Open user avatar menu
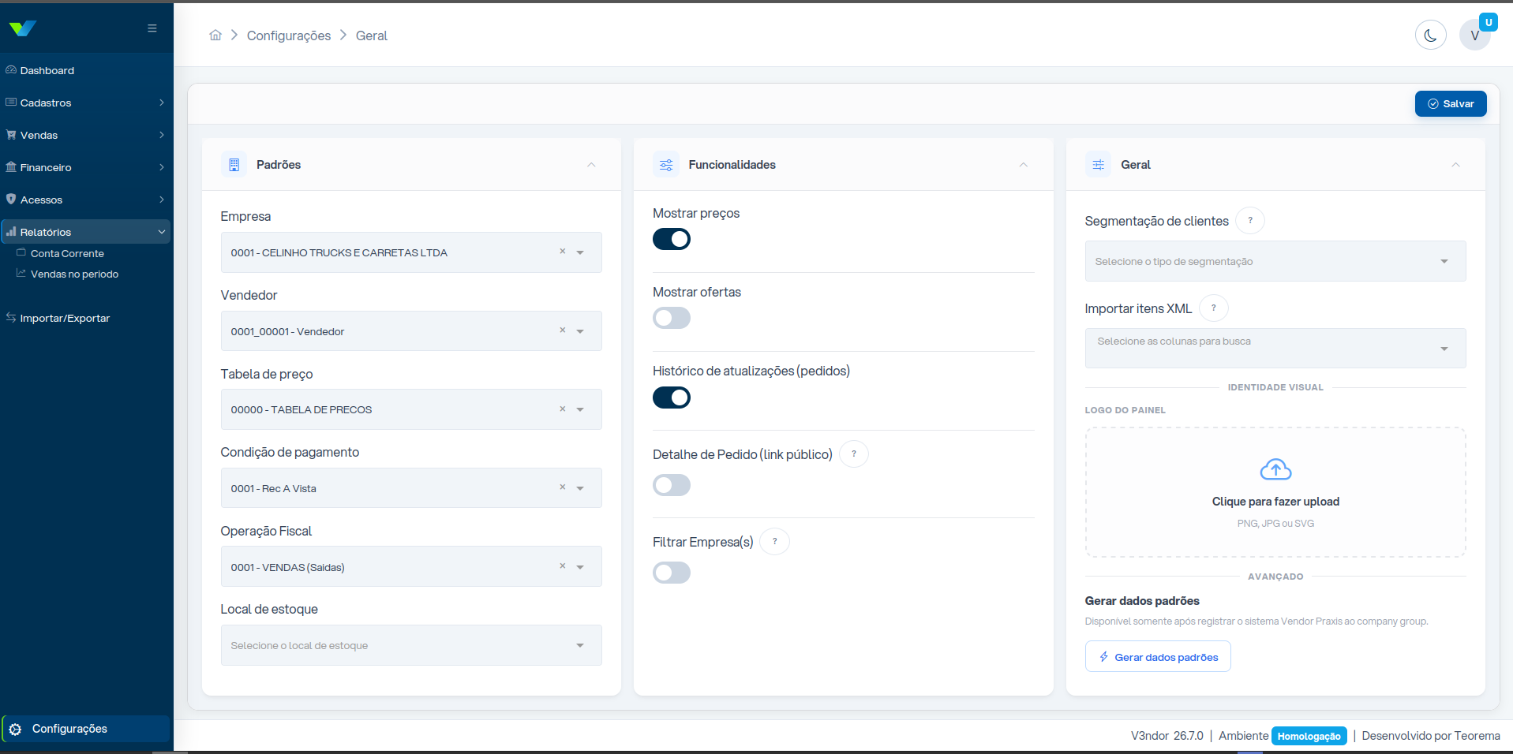1513x754 pixels. pos(1474,35)
